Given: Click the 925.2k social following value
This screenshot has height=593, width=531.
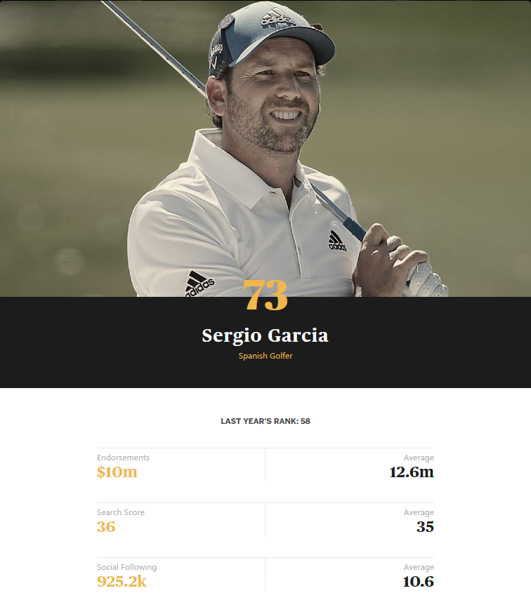Looking at the screenshot, I should 122,582.
